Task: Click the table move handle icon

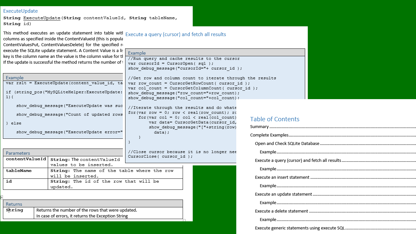Action: coord(1,197)
